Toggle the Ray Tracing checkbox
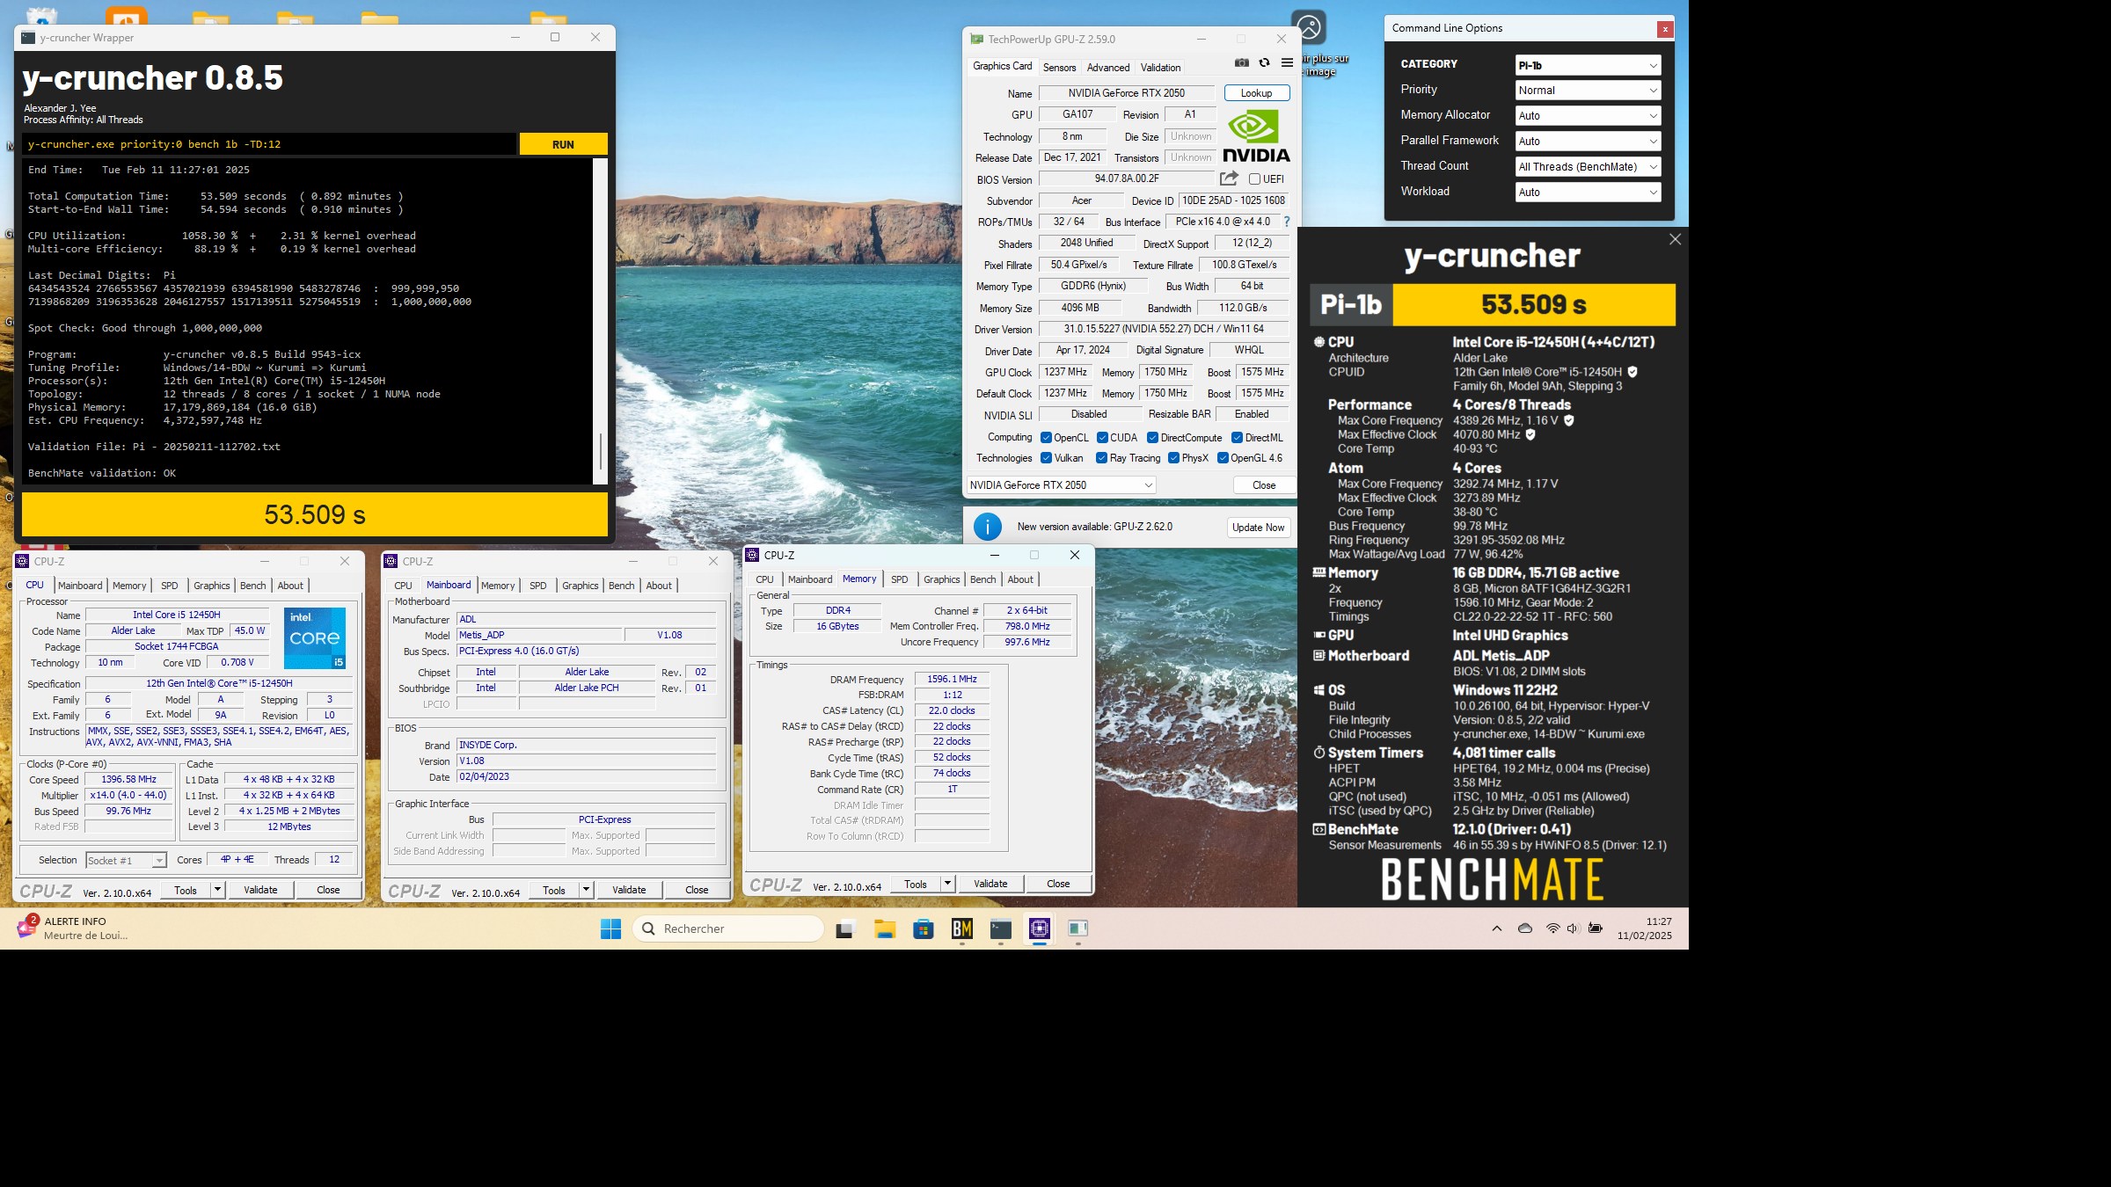The image size is (2111, 1187). pos(1101,458)
